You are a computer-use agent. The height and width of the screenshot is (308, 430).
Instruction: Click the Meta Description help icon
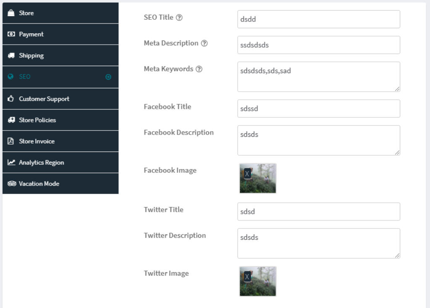(204, 43)
